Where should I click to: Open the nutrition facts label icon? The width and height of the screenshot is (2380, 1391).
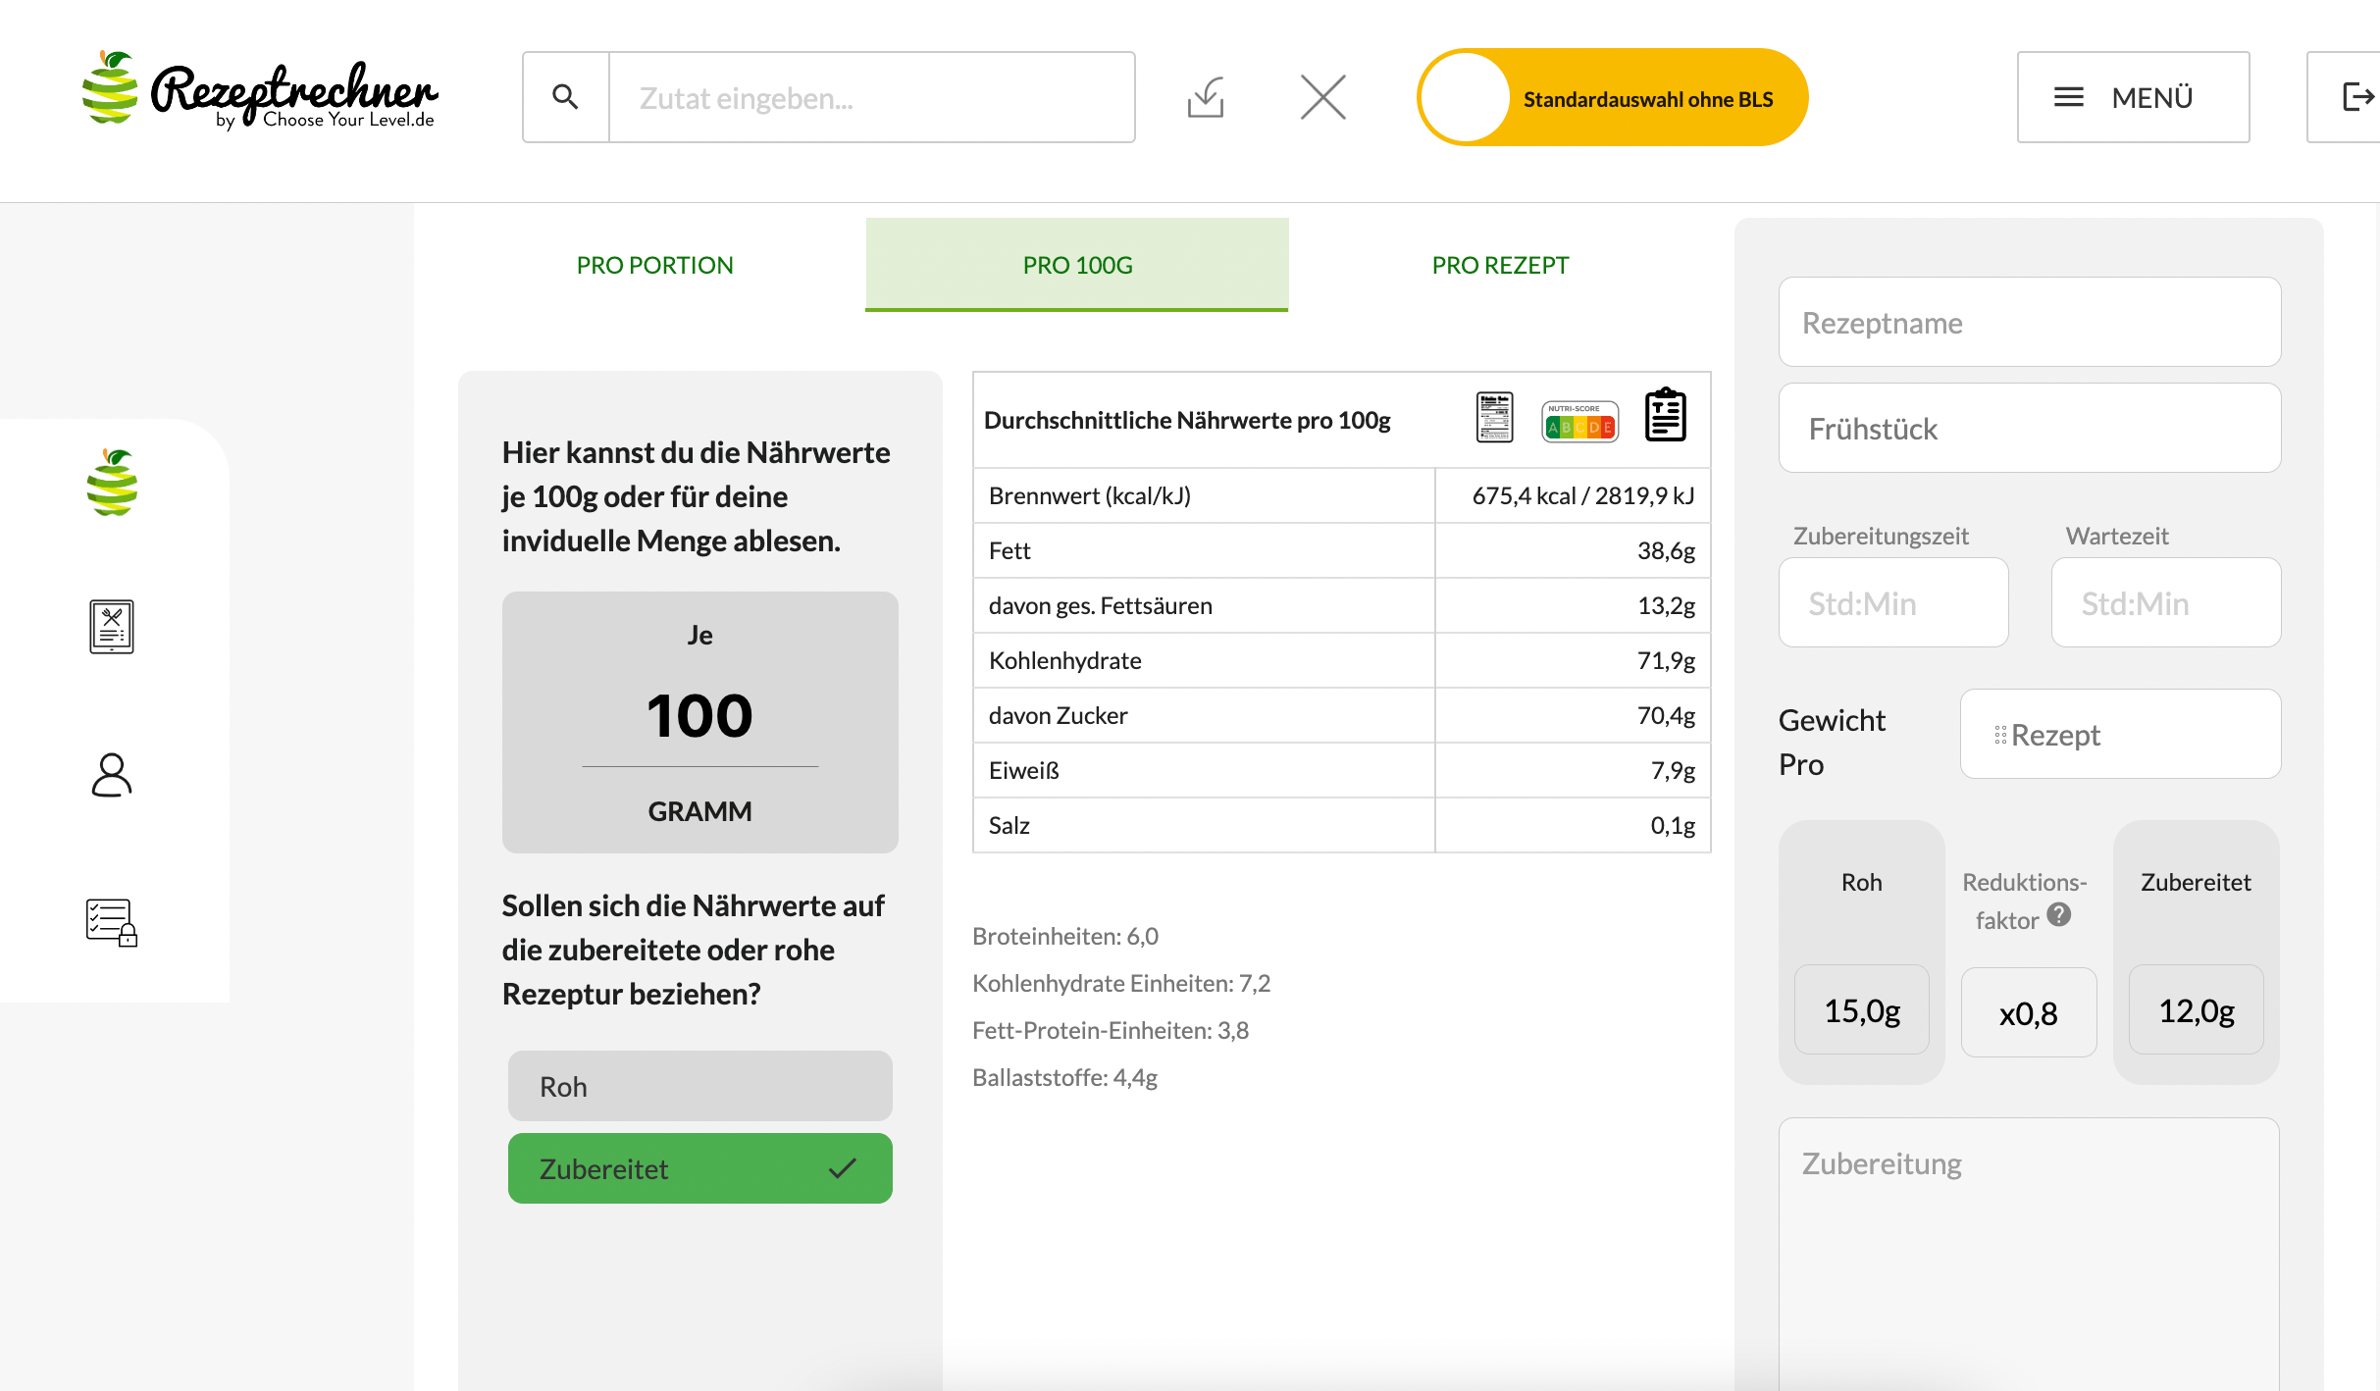point(1494,418)
